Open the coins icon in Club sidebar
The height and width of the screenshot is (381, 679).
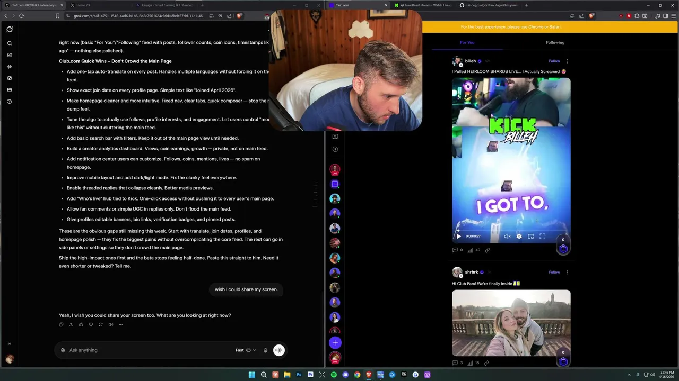[x=335, y=149]
